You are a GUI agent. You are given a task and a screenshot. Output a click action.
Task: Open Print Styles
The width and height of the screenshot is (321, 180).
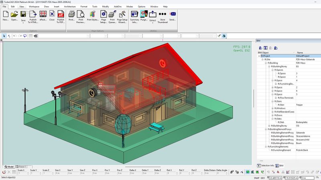click(x=93, y=16)
